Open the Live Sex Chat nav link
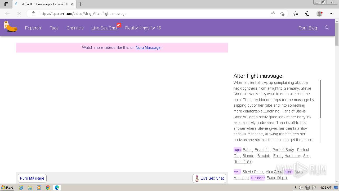This screenshot has width=339, height=191. pos(104,28)
